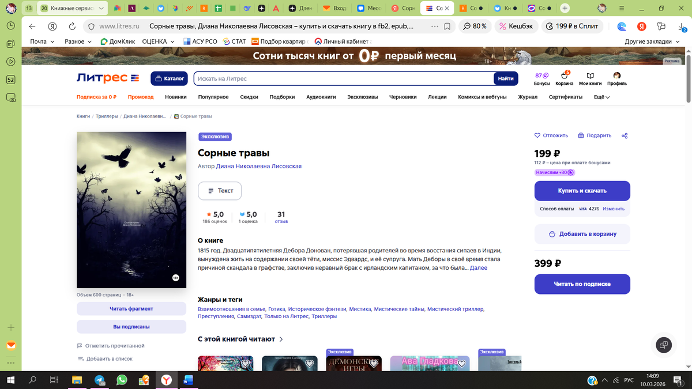Expand ОЦЕНКА bookmarks folder
Screen dimensions: 692x389
158,41
